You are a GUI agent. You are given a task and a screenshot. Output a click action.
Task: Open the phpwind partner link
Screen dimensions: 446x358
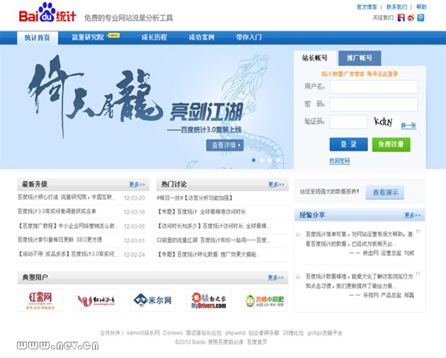click(235, 333)
